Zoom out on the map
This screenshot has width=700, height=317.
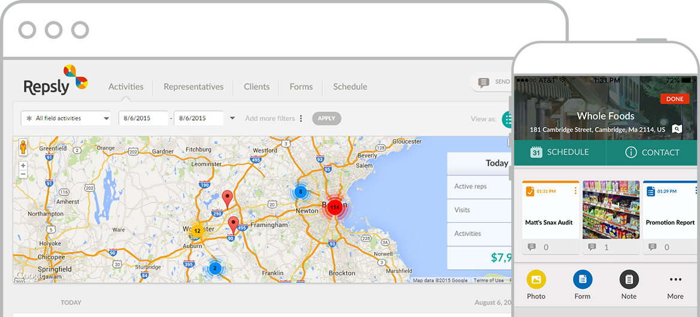[23, 174]
